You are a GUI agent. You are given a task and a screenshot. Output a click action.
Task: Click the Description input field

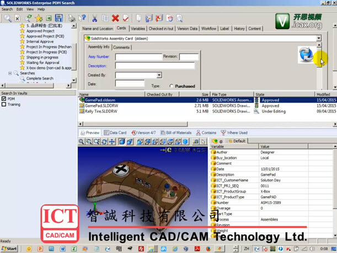click(x=155, y=66)
